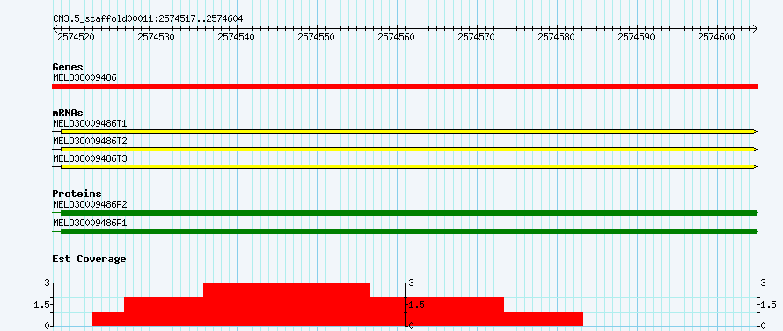Click the MELO3C009486P2 protein green bar

(x=409, y=213)
